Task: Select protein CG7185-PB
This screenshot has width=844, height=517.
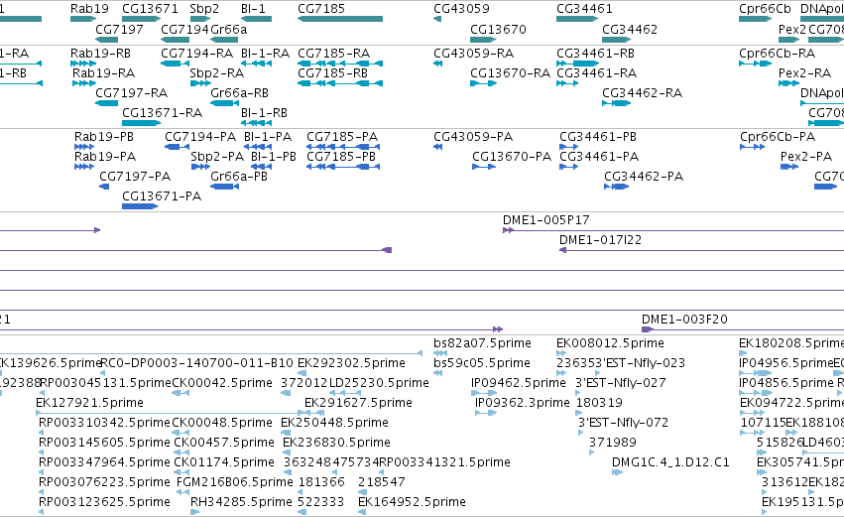Action: tap(341, 156)
